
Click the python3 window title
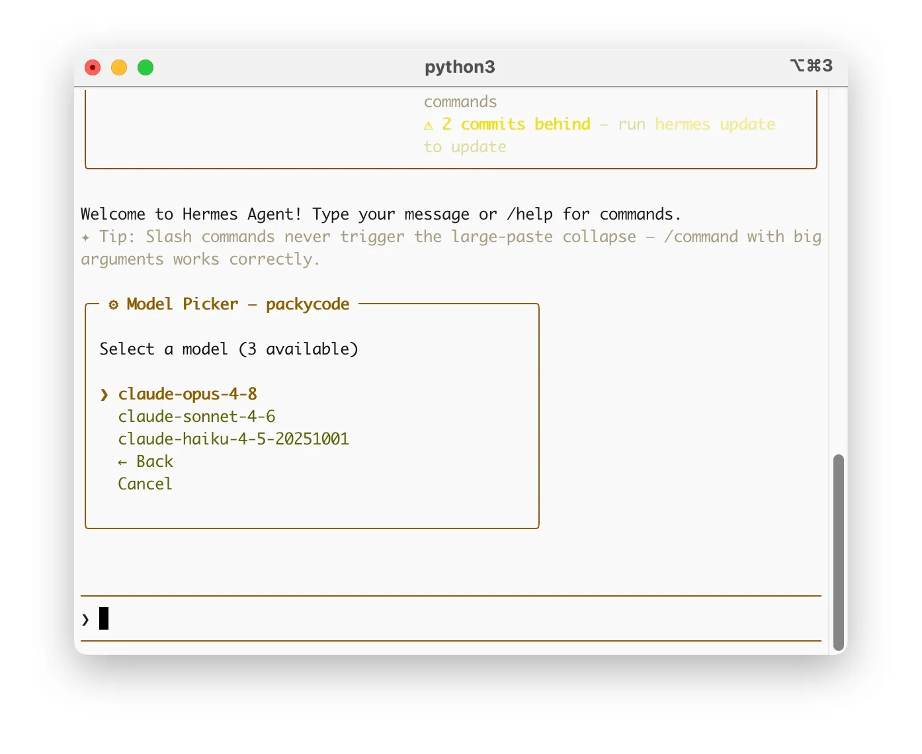tap(460, 67)
